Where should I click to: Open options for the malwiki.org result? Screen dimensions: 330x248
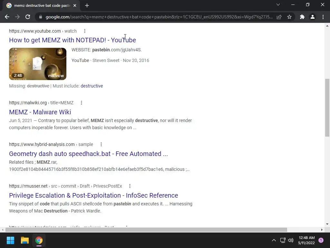pyautogui.click(x=82, y=103)
